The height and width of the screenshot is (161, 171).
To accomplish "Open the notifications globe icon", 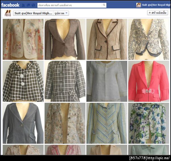I will pos(33,5).
